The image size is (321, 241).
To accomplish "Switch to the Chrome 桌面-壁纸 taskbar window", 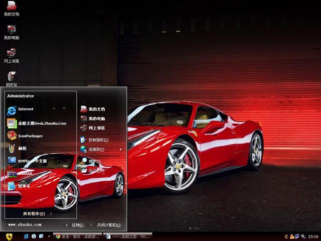I will tap(78, 236).
